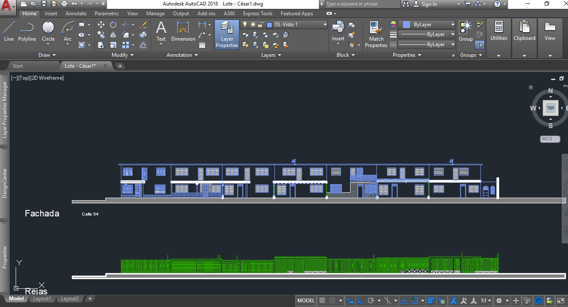The width and height of the screenshot is (568, 307).
Task: Select the Dimension tool
Action: click(x=183, y=31)
